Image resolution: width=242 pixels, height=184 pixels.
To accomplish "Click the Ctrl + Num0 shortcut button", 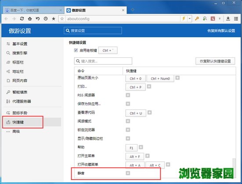I will [x=160, y=78].
